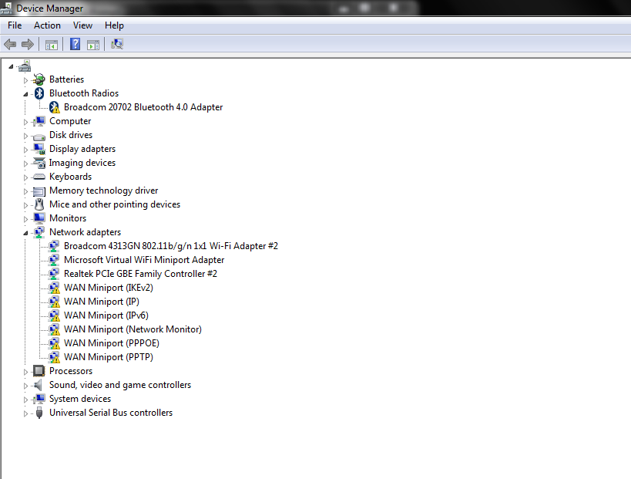Click the Forward arrow toolbar button

pos(28,44)
